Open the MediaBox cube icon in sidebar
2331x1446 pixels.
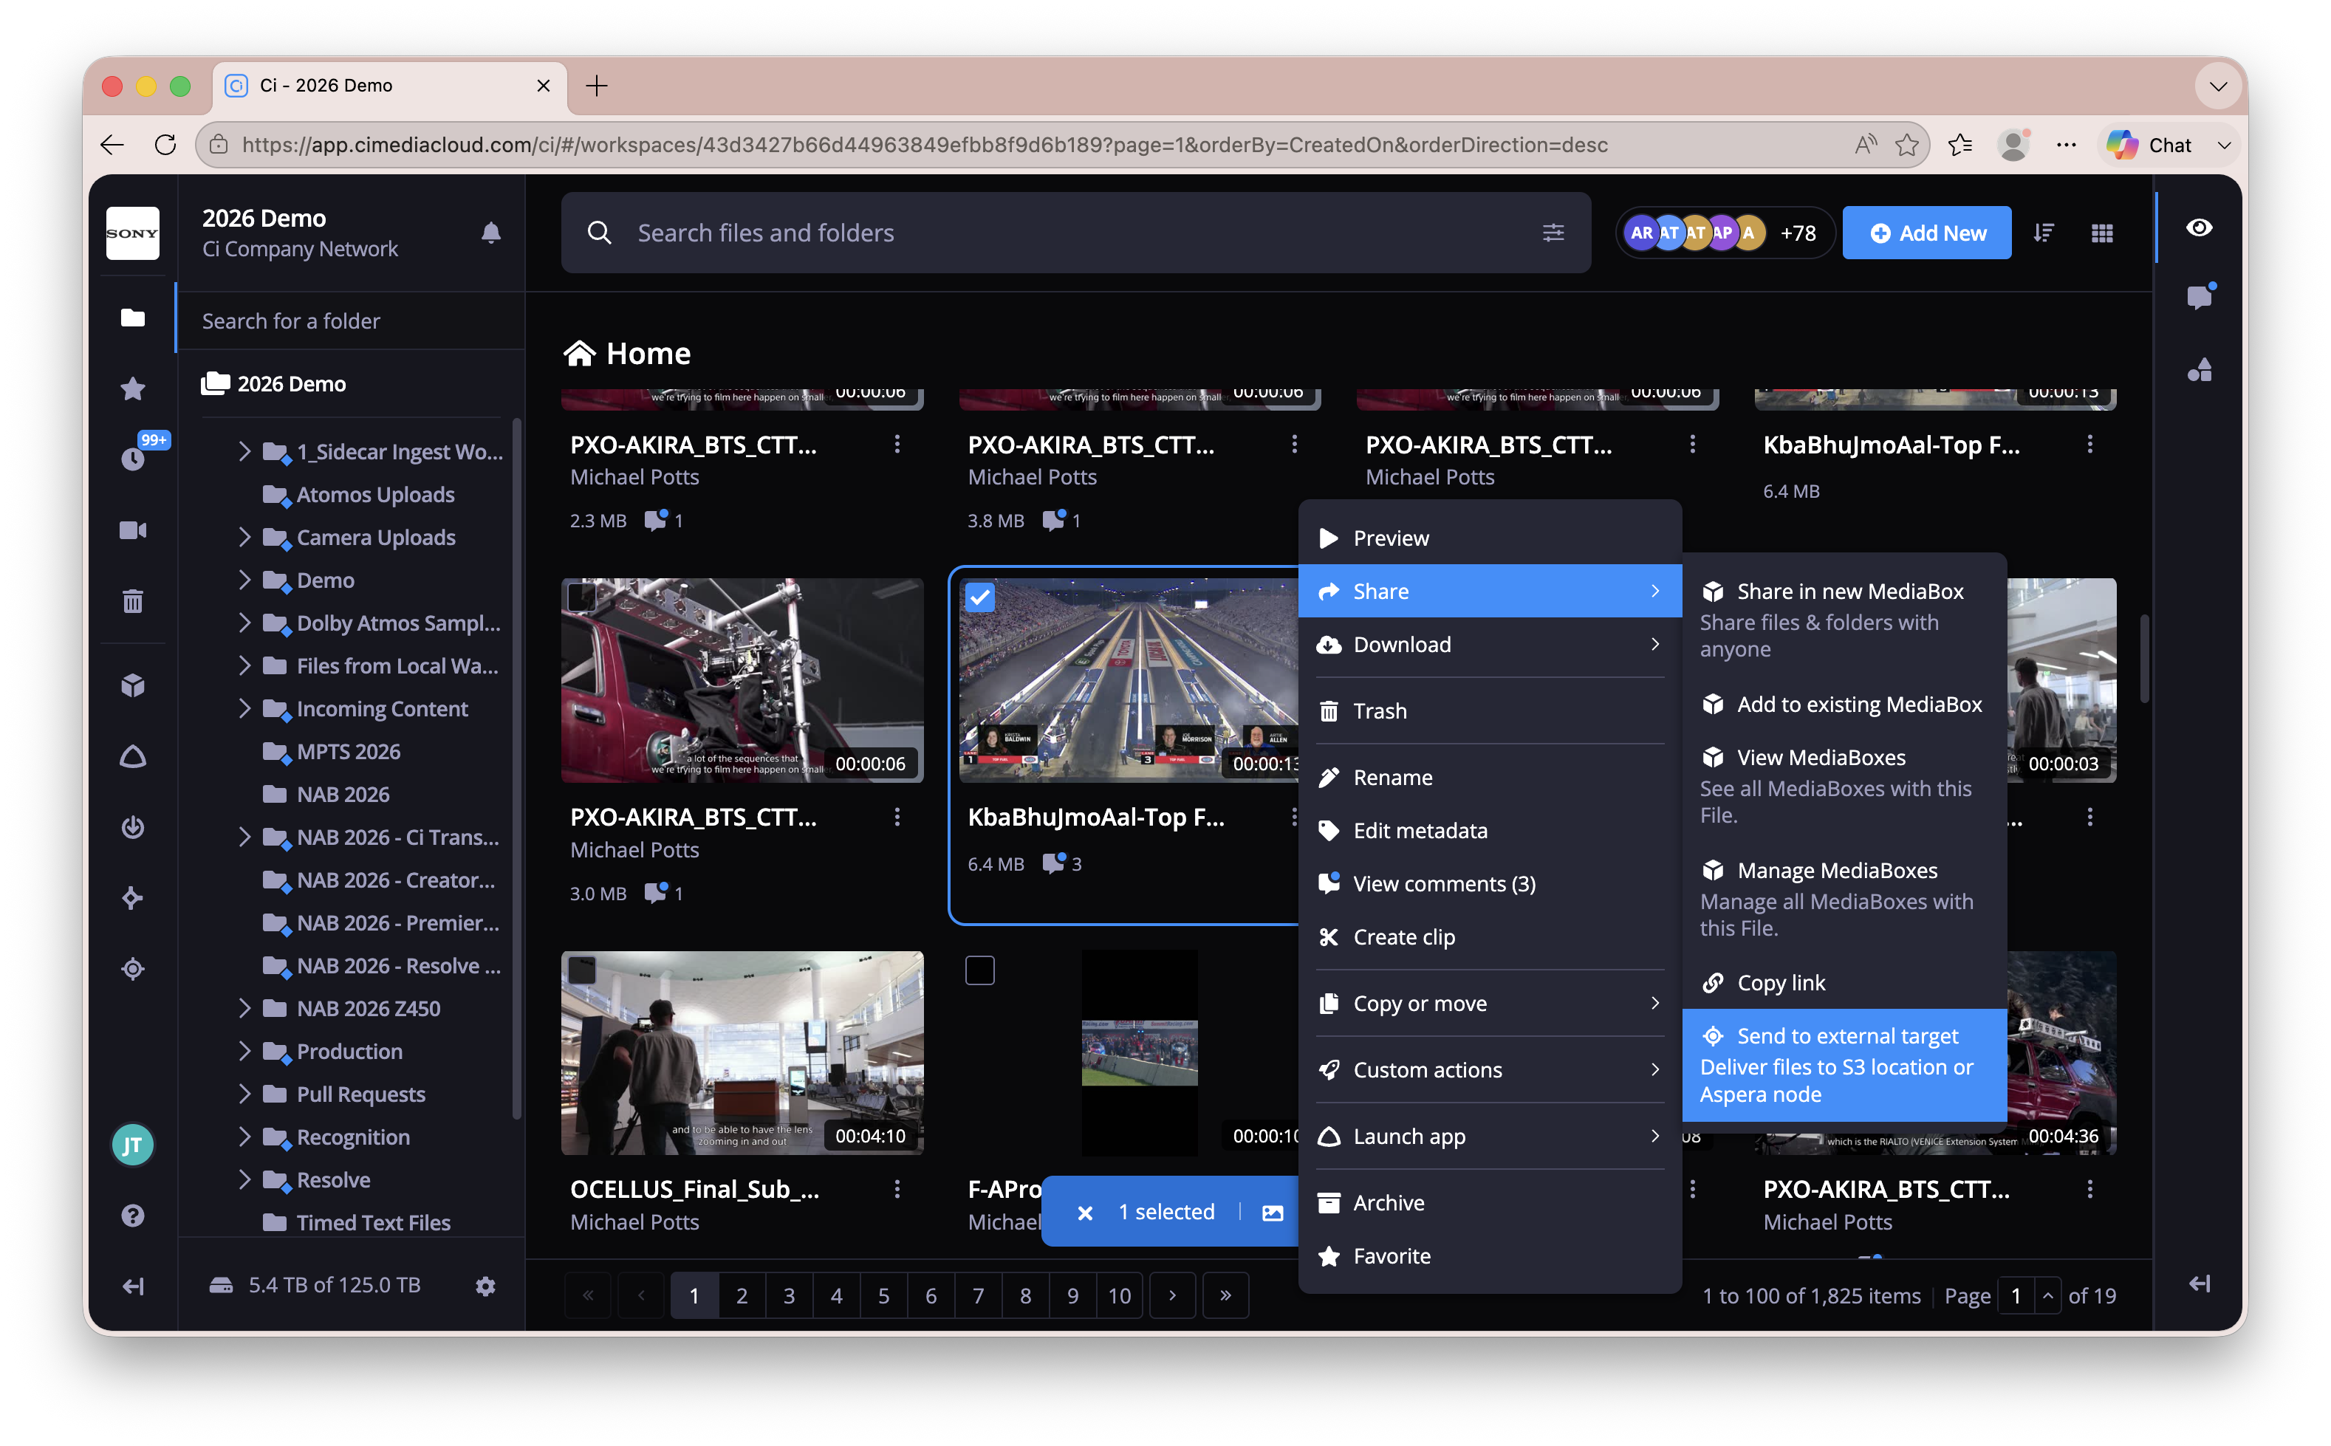click(x=133, y=685)
